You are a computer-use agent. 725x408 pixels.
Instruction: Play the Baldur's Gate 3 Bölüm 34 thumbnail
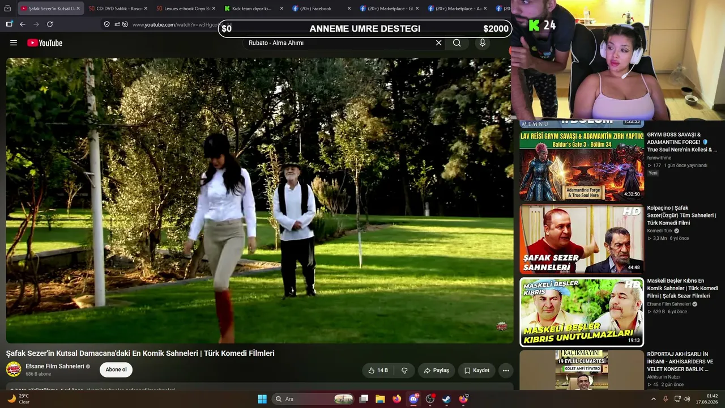click(x=582, y=166)
